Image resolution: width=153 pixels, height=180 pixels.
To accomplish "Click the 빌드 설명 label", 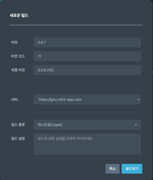I will point(18,138).
